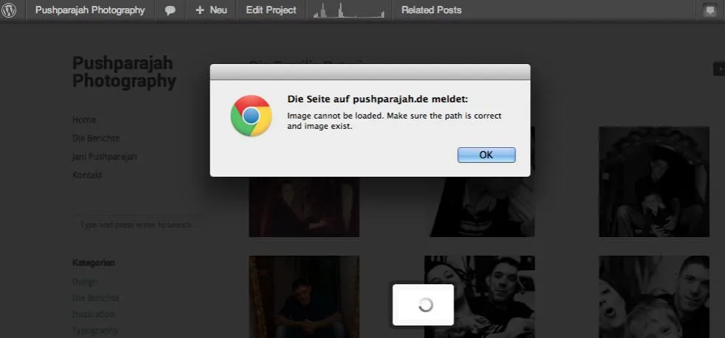Click the Kategorien heading

94,263
